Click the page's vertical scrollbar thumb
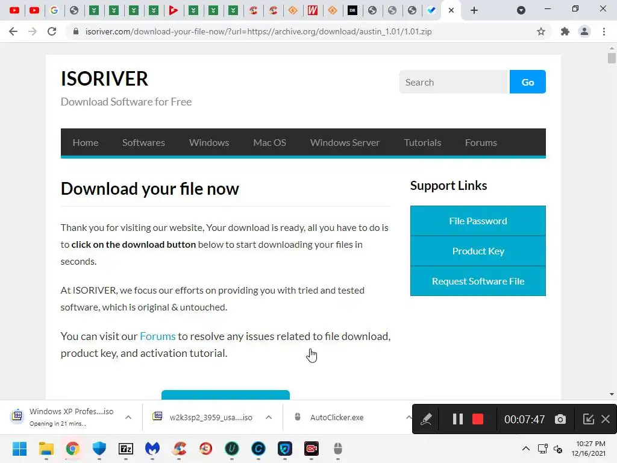 pyautogui.click(x=612, y=58)
